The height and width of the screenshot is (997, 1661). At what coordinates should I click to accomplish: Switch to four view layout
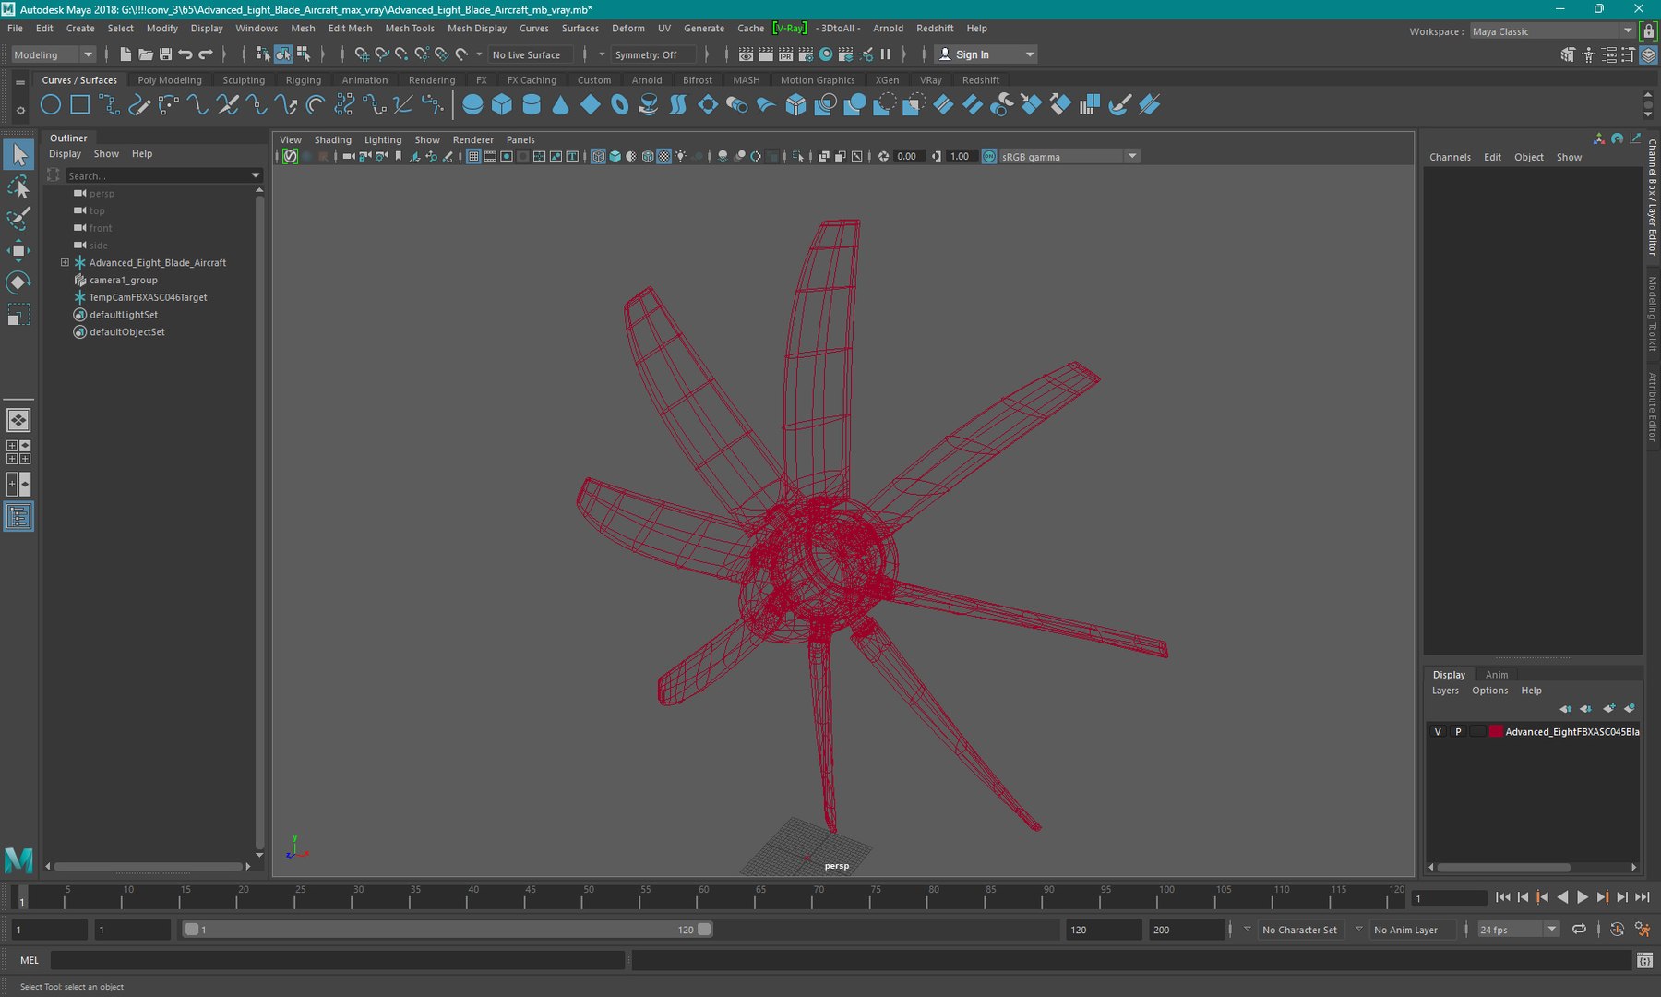point(18,451)
